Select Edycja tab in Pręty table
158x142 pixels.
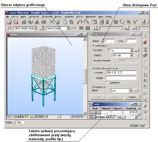point(101,117)
